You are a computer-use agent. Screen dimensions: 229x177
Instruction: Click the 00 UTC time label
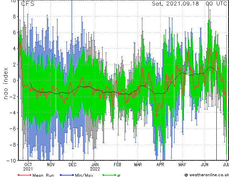(216, 4)
